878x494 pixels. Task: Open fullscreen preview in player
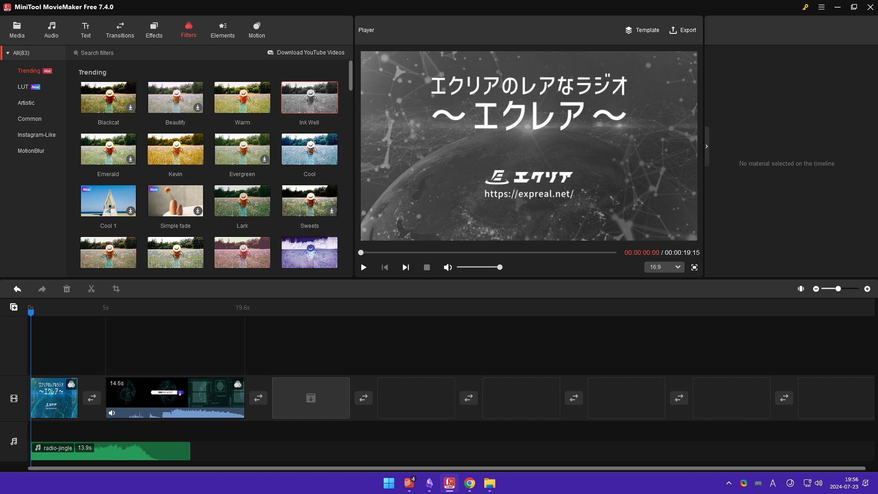[x=694, y=268]
